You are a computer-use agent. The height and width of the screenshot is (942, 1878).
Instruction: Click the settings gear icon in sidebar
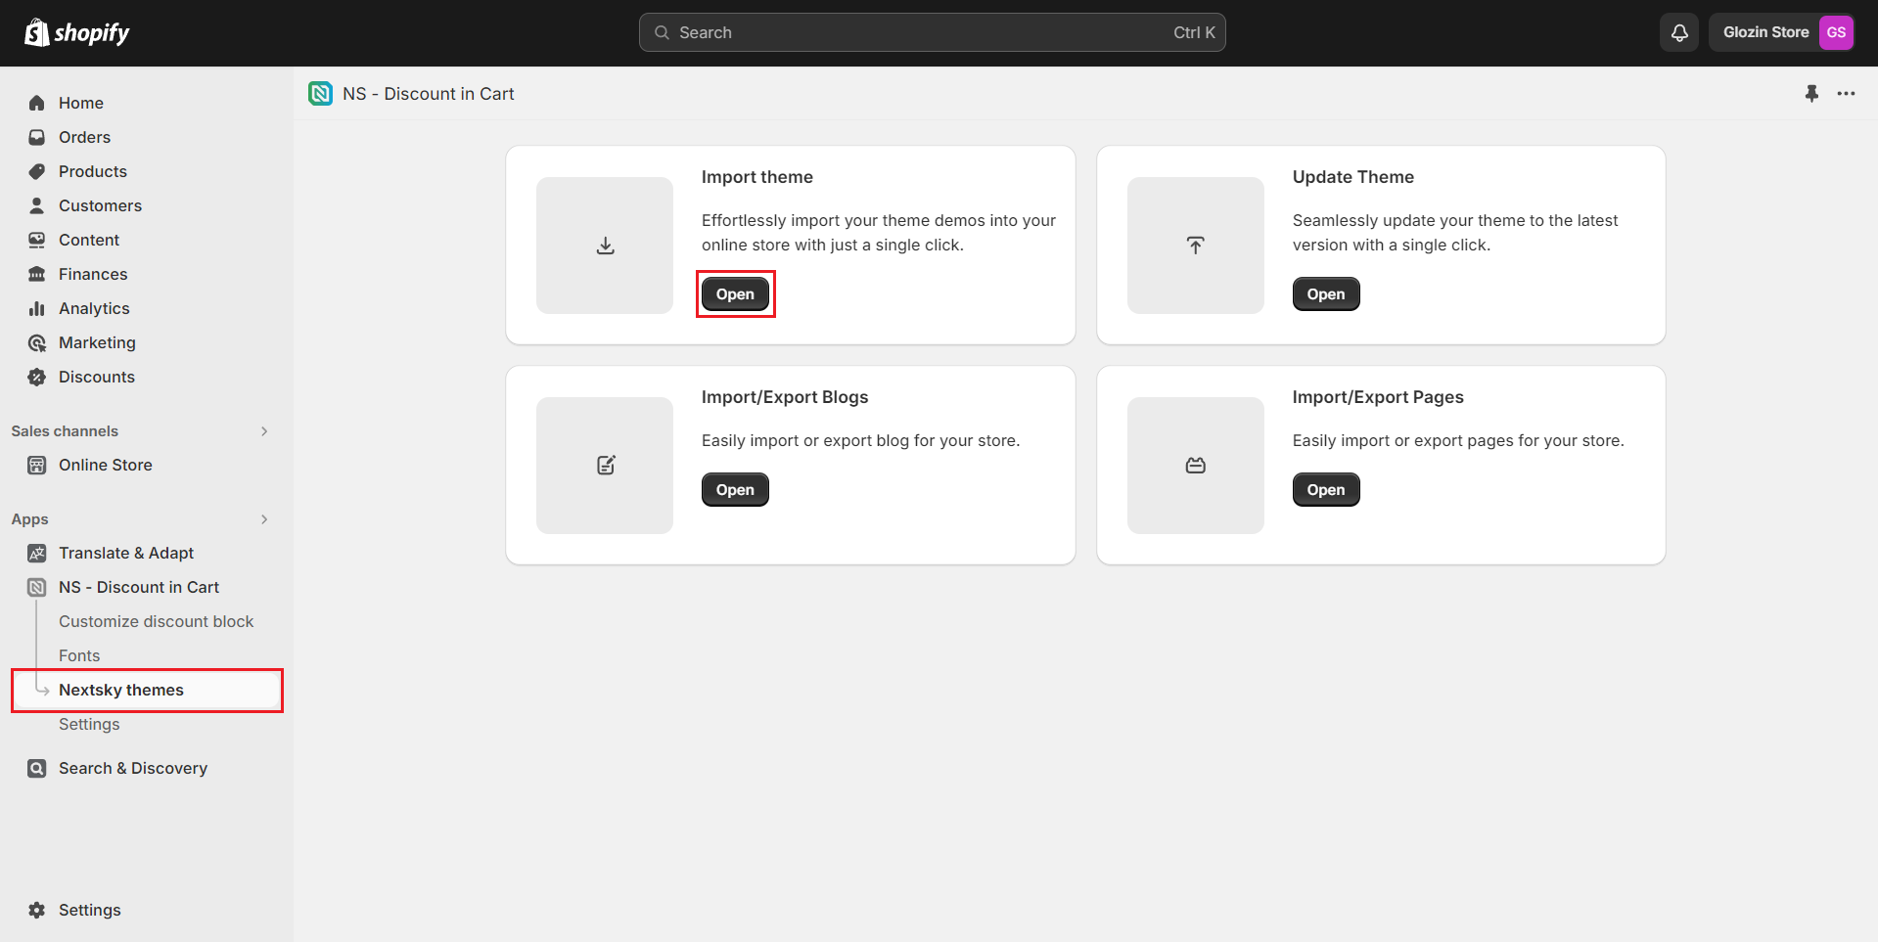pyautogui.click(x=37, y=910)
